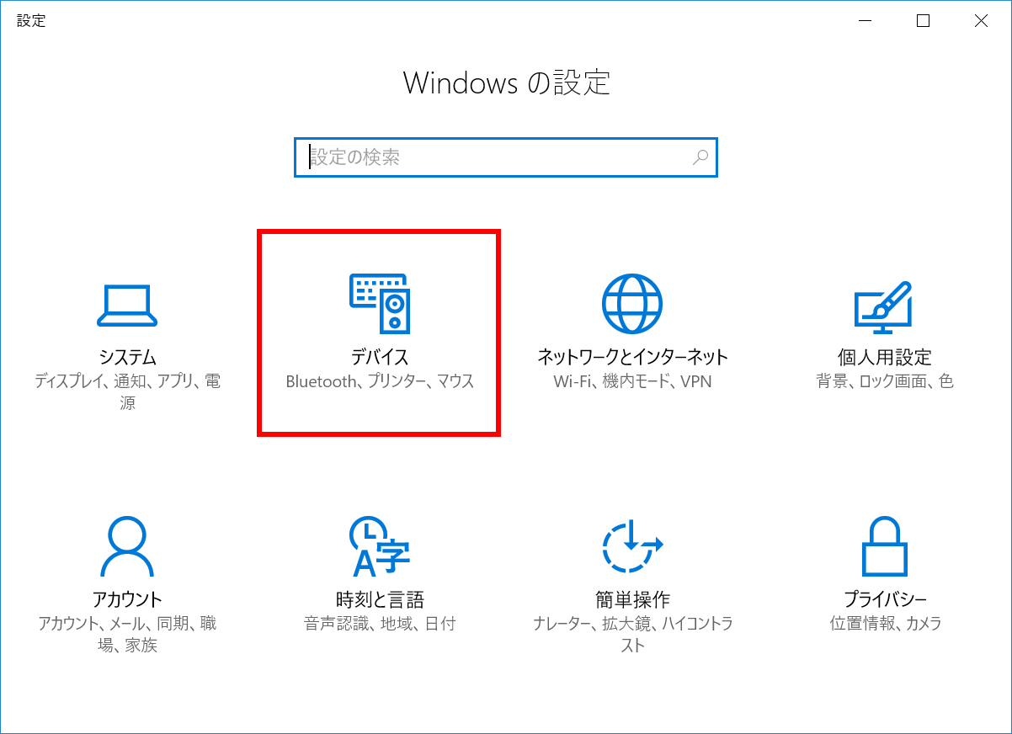Click the 時刻と言語 label
Viewport: 1012px width, 734px height.
pyautogui.click(x=380, y=599)
